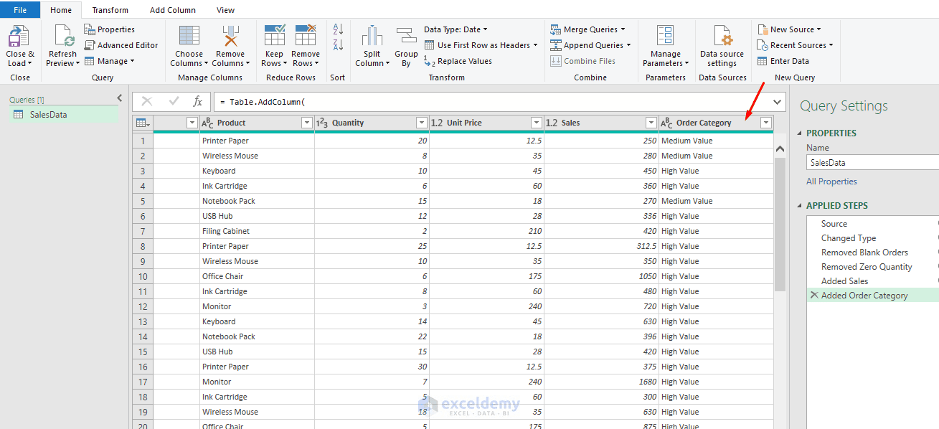Open the Order Category column filter dropdown
939x429 pixels.
click(x=765, y=123)
